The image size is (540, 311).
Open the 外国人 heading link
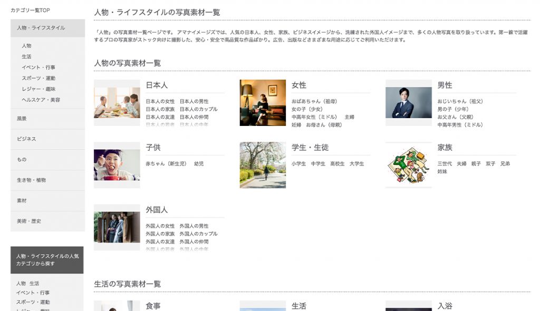(x=157, y=210)
